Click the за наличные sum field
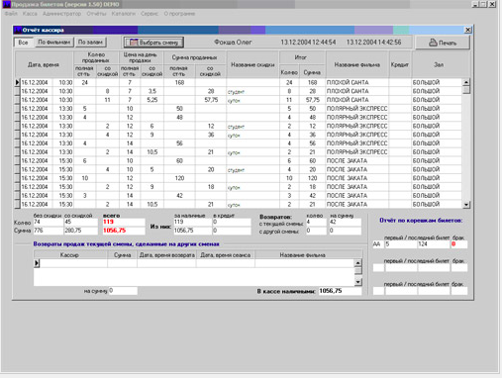The width and height of the screenshot is (502, 378). 192,231
